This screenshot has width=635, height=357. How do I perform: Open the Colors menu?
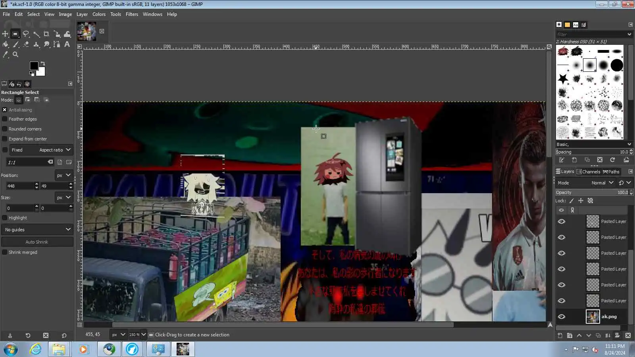tap(99, 14)
